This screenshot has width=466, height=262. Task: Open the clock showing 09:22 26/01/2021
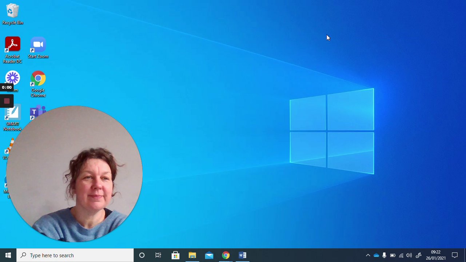coord(435,255)
